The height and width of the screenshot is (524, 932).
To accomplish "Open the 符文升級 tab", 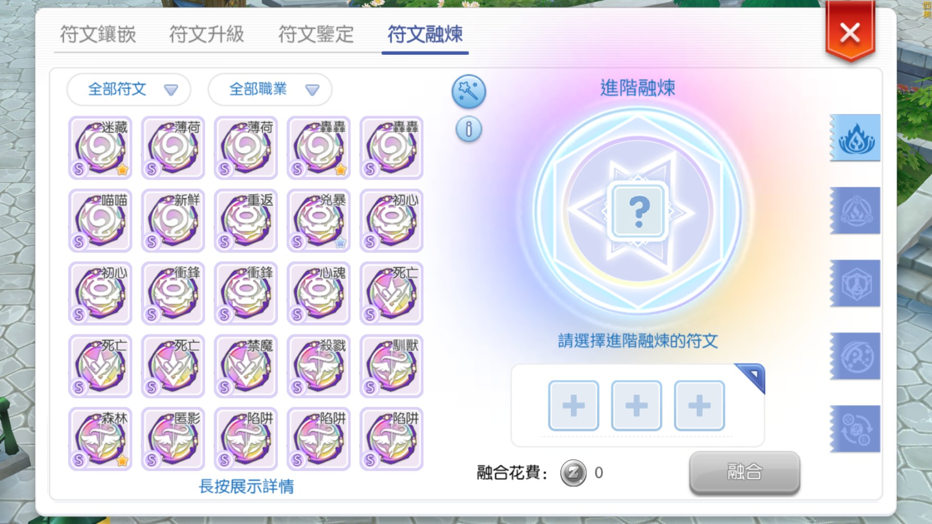I will [x=207, y=34].
